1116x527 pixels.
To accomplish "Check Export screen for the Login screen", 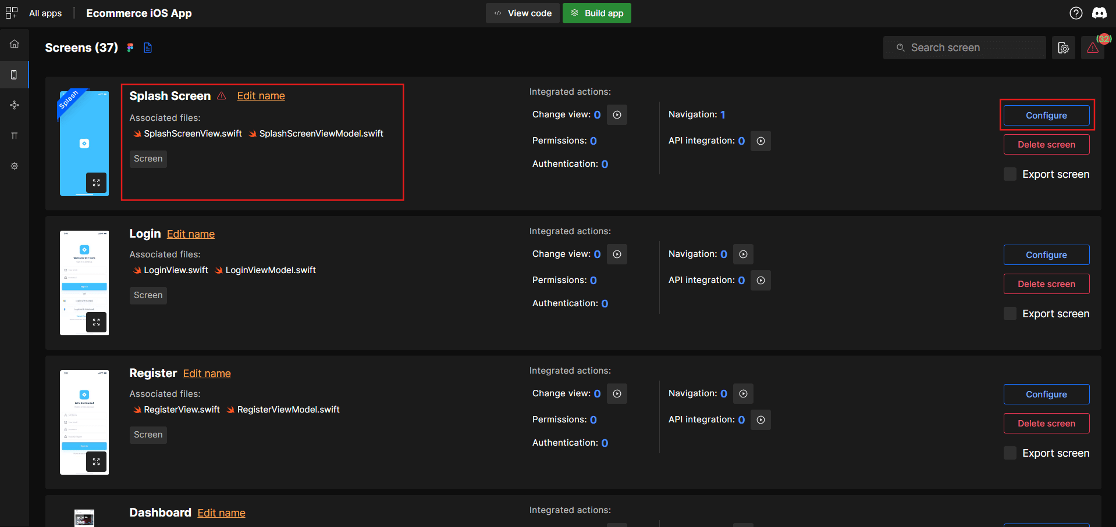I will coord(1010,314).
